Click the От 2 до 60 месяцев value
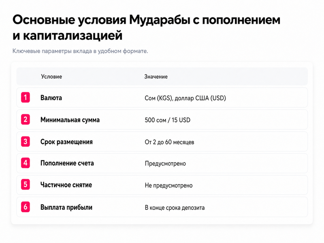This screenshot has width=324, height=243. click(x=169, y=142)
